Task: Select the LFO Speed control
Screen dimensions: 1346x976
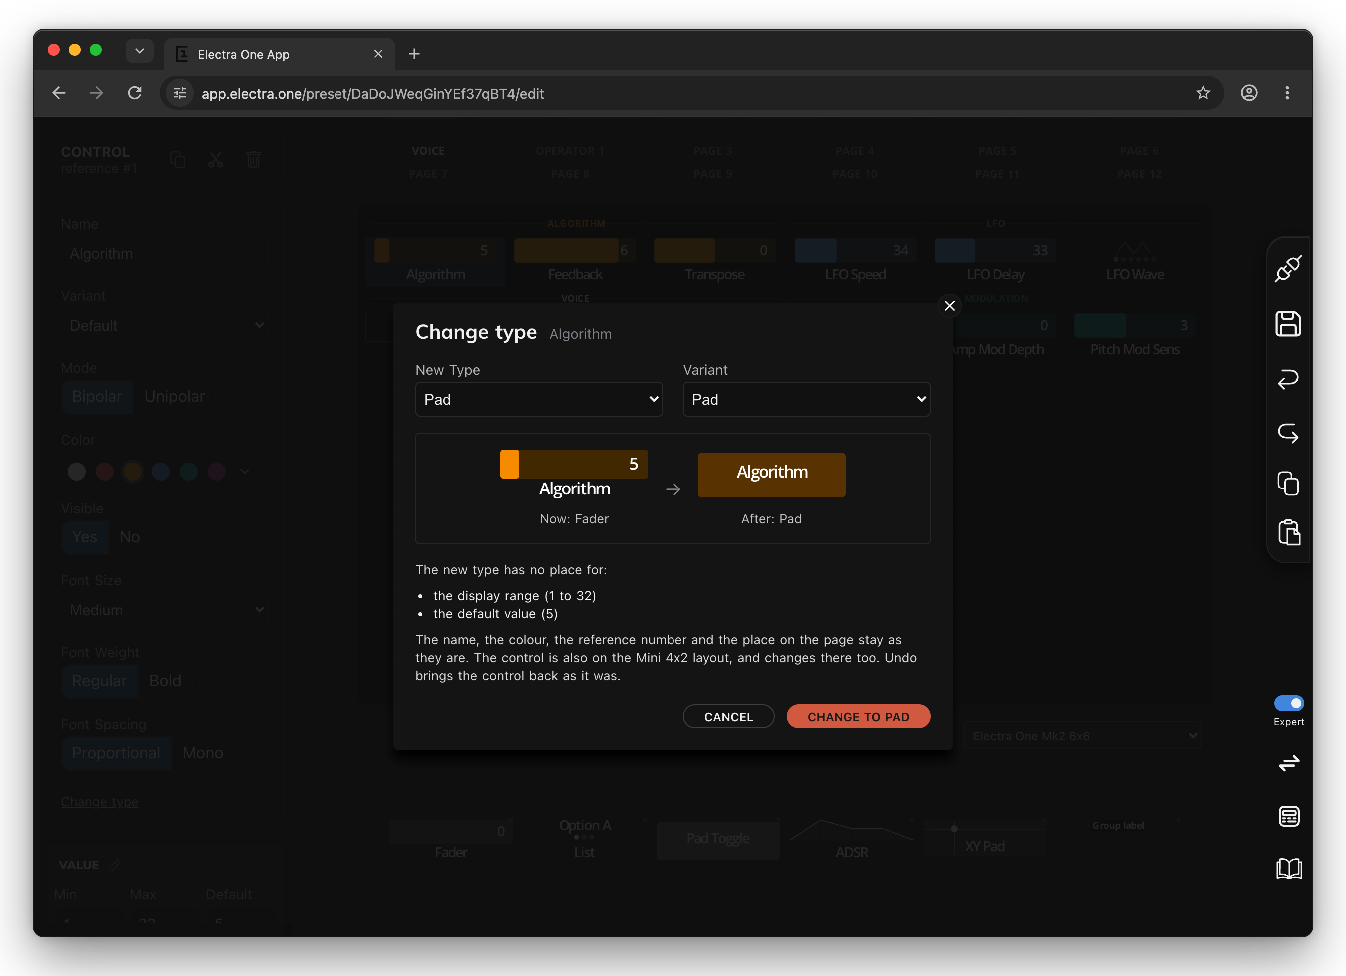Action: (855, 261)
